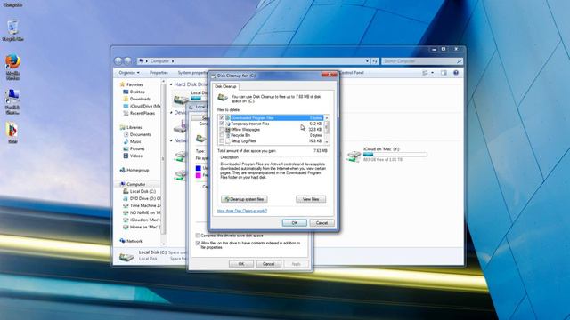Screen dimensions: 570x320
Task: Toggle Allow files on this drive indexed checkbox
Action: 198,244
